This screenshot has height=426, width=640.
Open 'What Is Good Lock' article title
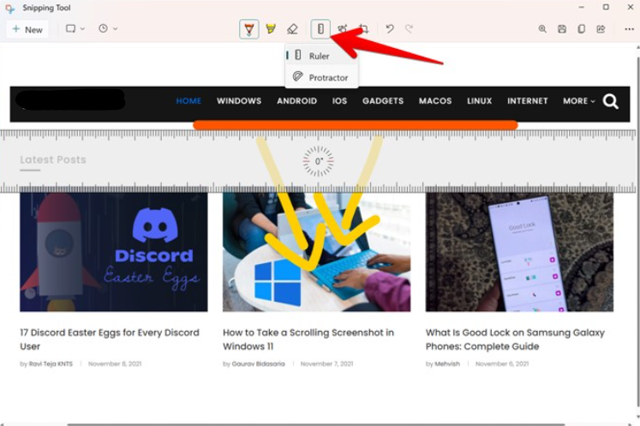[515, 339]
